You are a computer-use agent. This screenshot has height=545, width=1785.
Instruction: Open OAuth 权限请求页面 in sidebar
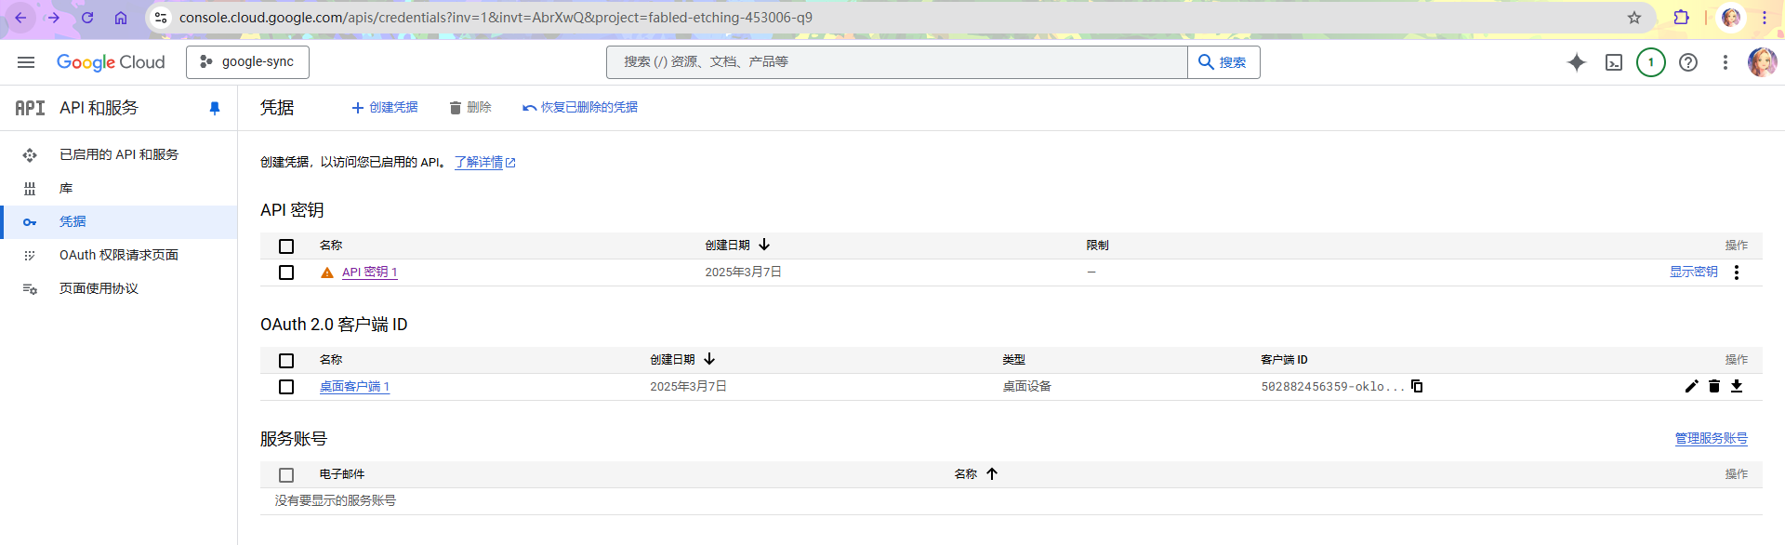click(119, 255)
